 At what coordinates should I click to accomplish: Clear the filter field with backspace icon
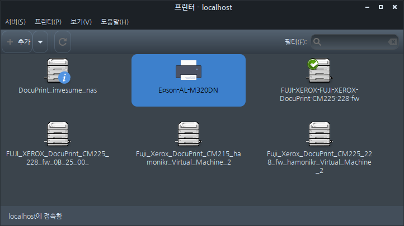(x=393, y=42)
